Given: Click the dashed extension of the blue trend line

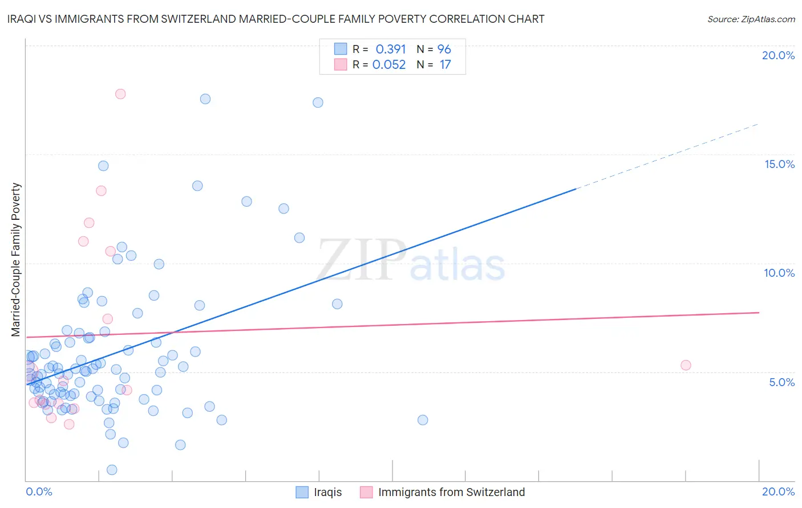Looking at the screenshot, I should (668, 155).
